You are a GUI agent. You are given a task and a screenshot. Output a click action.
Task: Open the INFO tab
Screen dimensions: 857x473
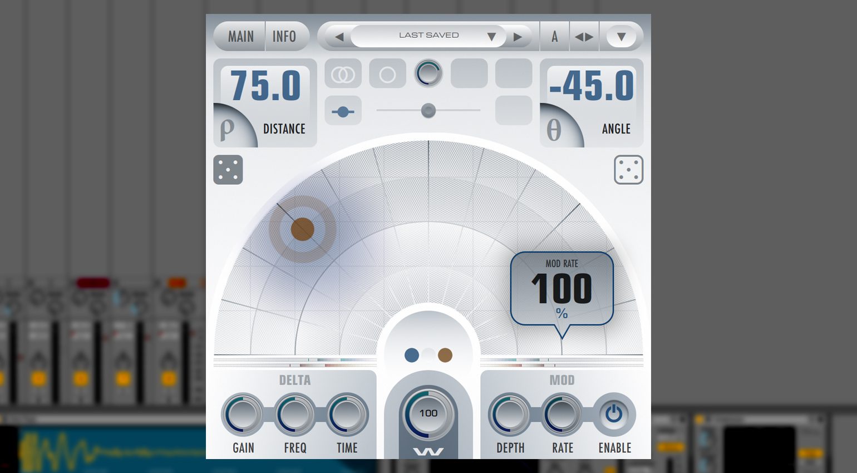click(x=284, y=37)
